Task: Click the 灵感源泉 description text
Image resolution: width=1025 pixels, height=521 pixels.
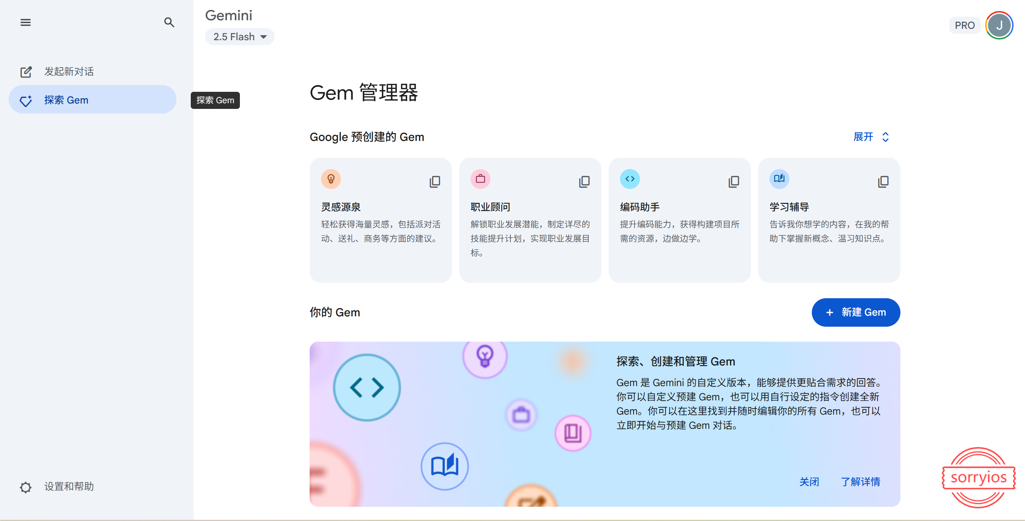Action: [x=381, y=231]
